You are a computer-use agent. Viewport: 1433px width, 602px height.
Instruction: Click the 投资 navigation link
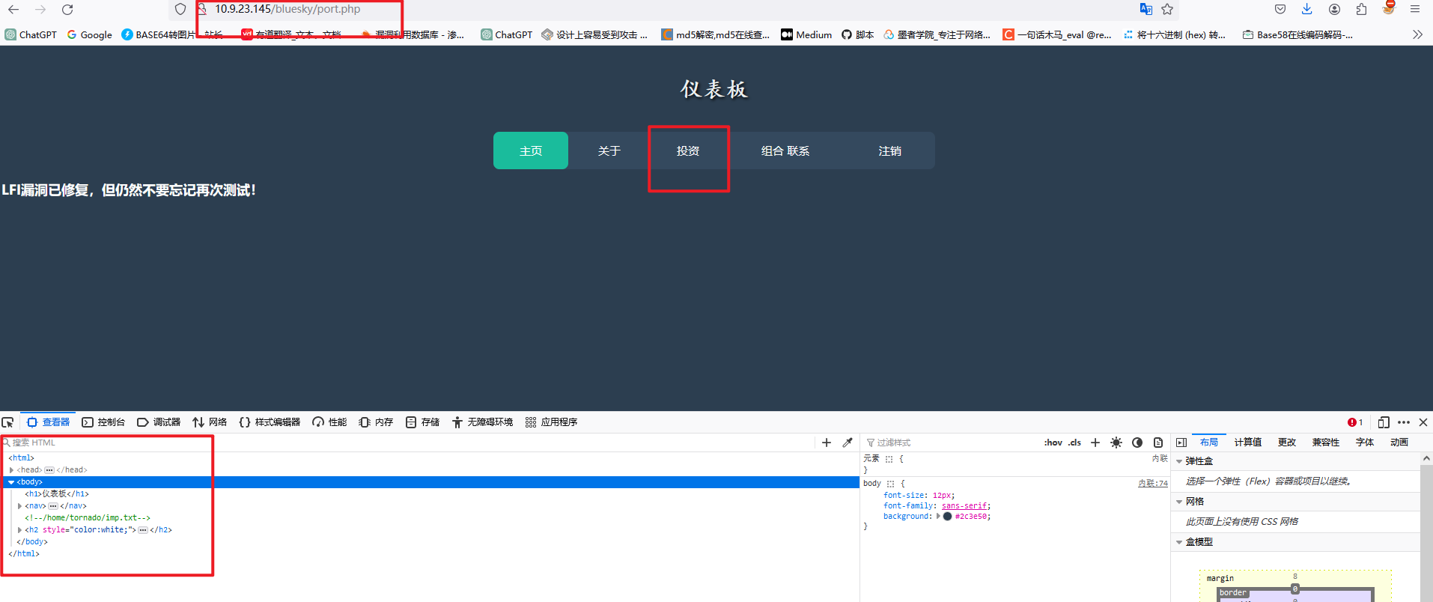(x=687, y=151)
